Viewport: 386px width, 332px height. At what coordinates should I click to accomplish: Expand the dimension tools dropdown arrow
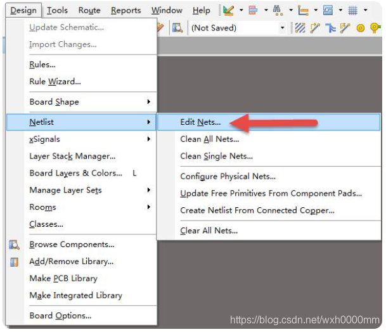click(x=316, y=10)
